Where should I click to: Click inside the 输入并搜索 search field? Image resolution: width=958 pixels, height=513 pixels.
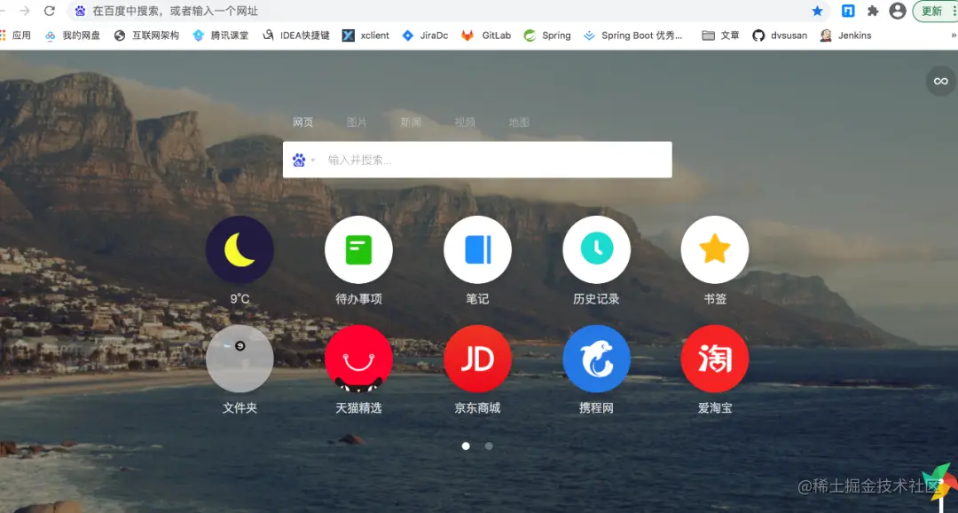coord(488,160)
